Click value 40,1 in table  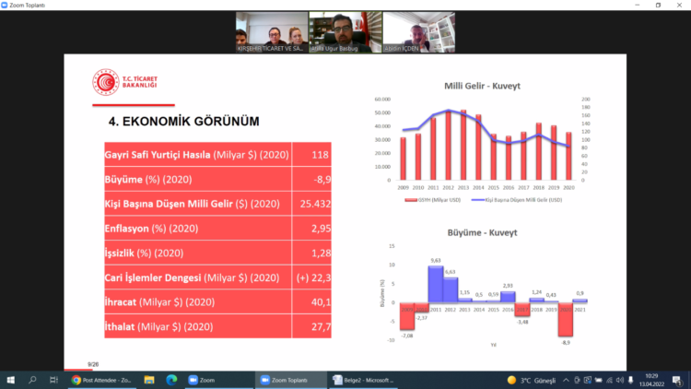[x=321, y=302]
